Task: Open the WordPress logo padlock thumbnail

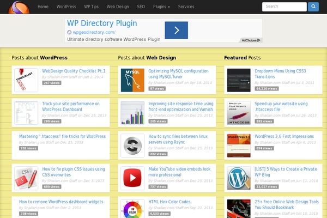Action: click(239, 178)
